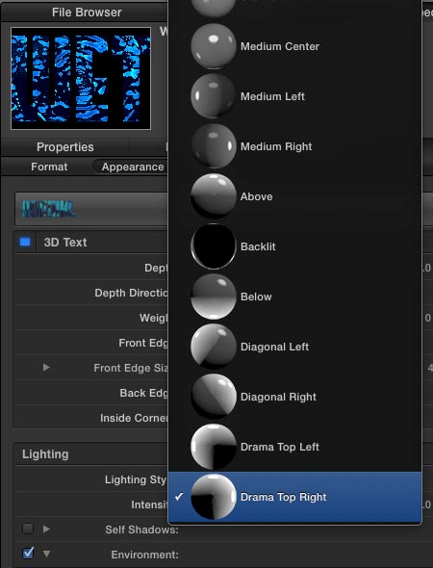Click the blue text preview thumbnail
The height and width of the screenshot is (568, 433).
click(x=81, y=78)
